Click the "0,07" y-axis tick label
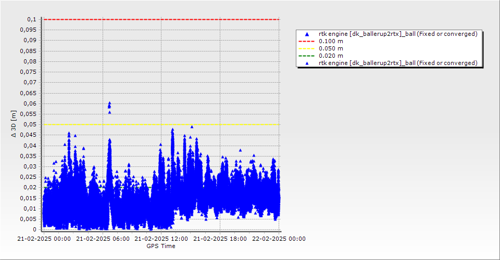 point(30,83)
